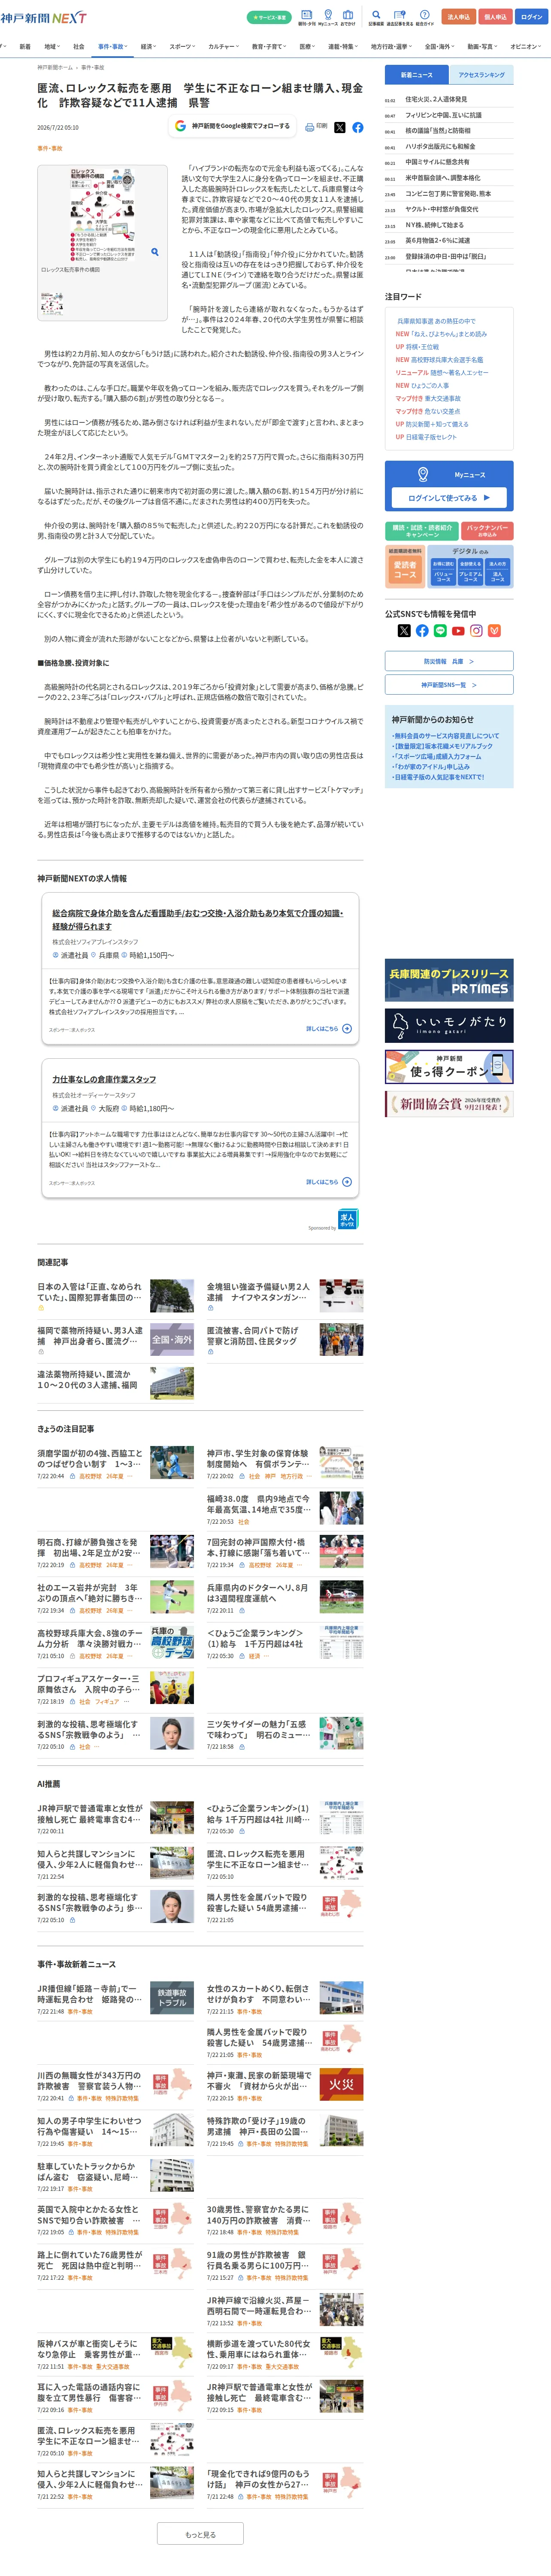This screenshot has height=2576, width=551.
Task: Expand the 経済 nav dropdown
Action: [x=148, y=46]
